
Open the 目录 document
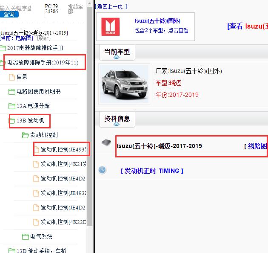[x=22, y=77]
